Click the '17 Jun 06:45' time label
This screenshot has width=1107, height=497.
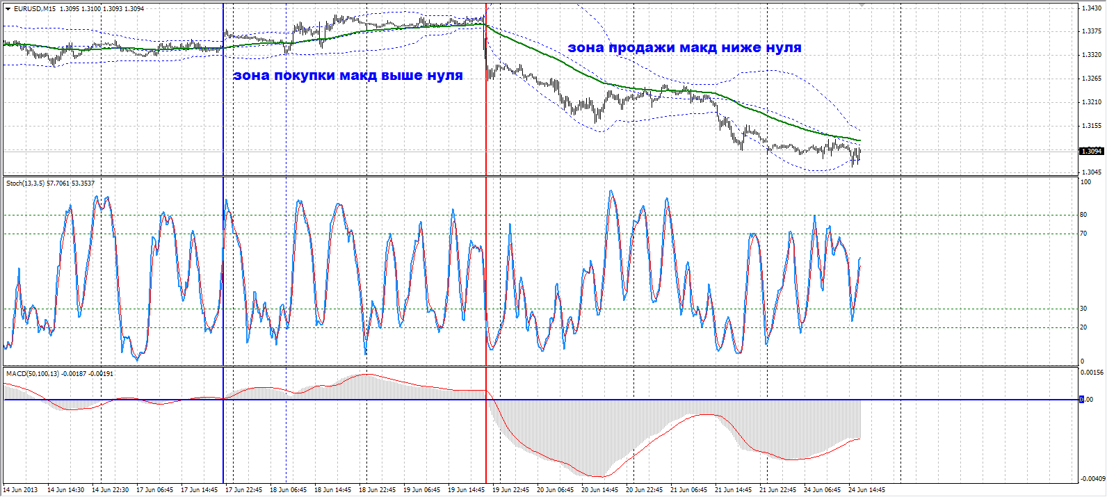coord(155,490)
